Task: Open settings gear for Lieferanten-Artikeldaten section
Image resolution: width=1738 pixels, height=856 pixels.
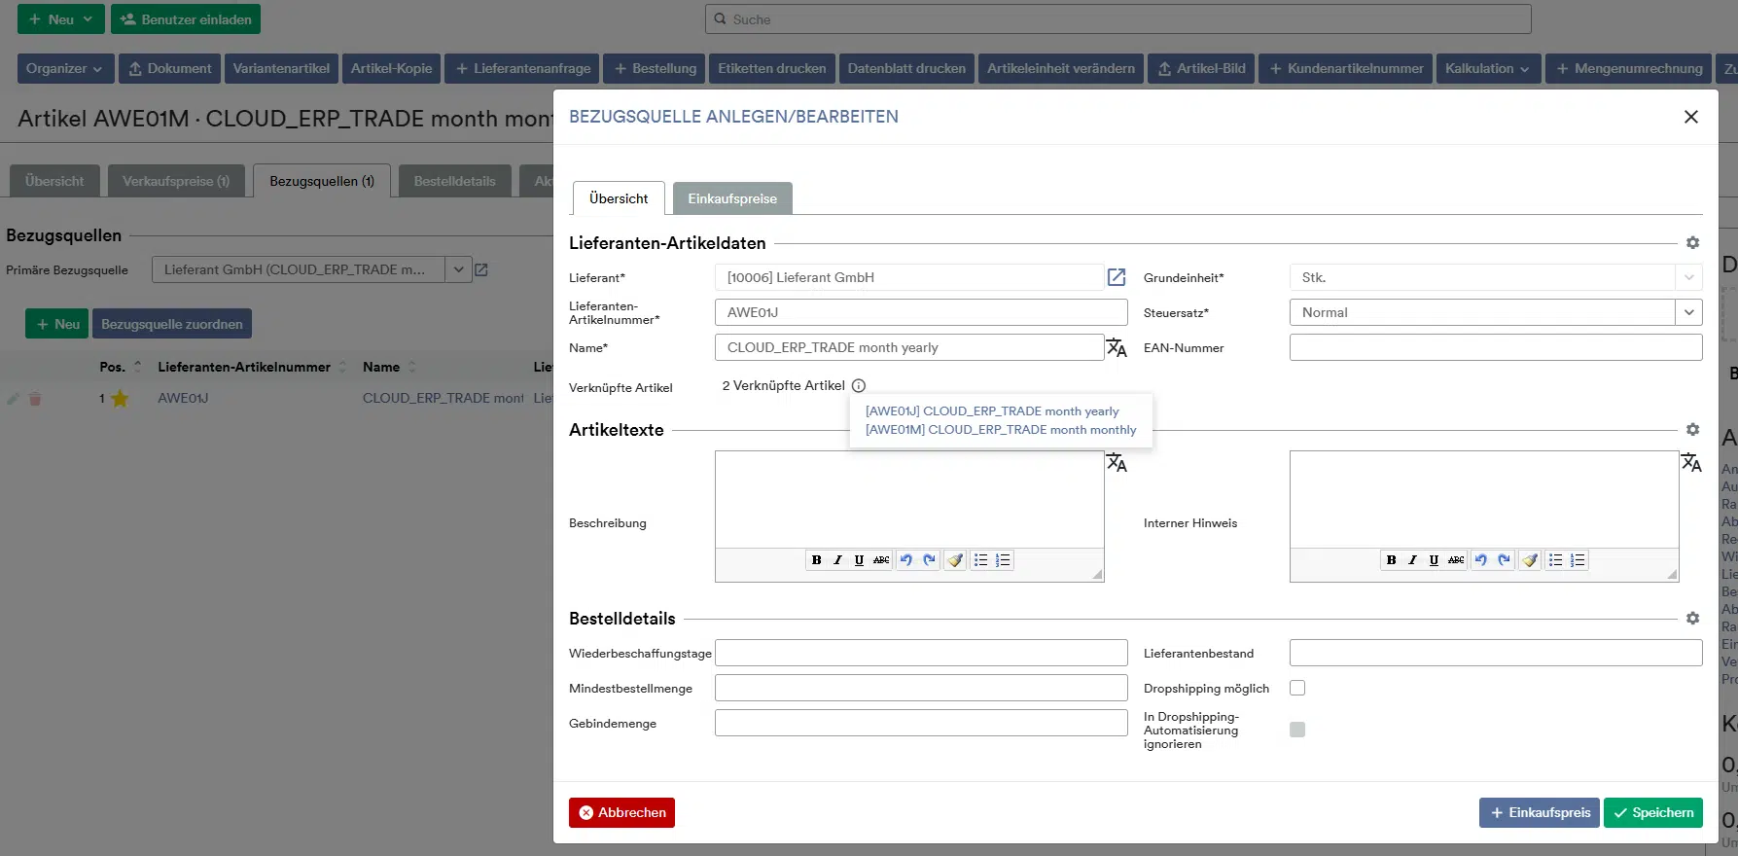Action: pyautogui.click(x=1692, y=243)
